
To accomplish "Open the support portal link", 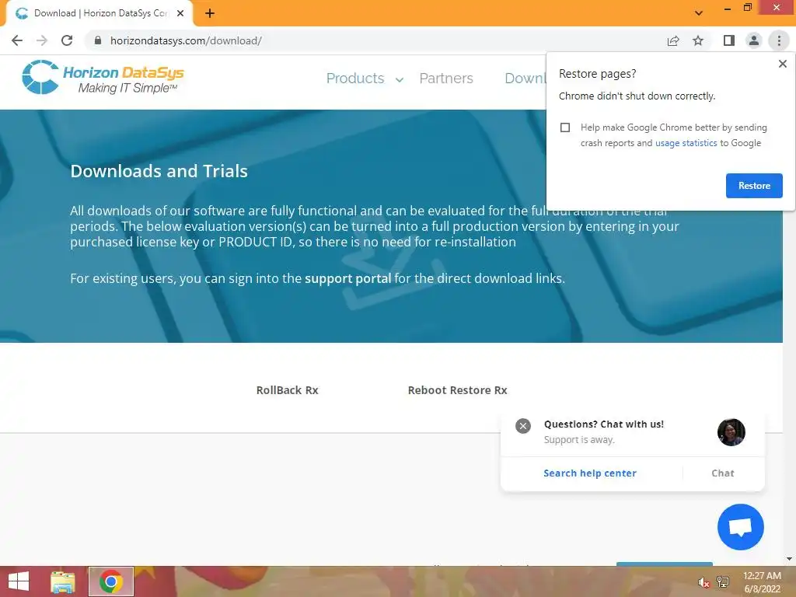I will coord(347,279).
